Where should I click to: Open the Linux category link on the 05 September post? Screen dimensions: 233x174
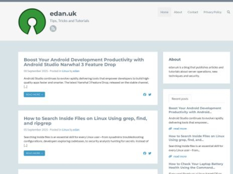pyautogui.click(x=65, y=130)
